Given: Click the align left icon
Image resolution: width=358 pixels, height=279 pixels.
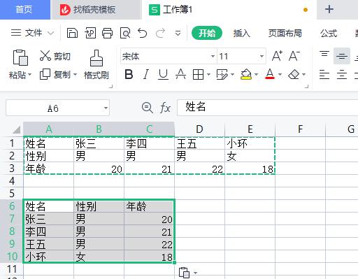Looking at the screenshot, I should coord(324,75).
